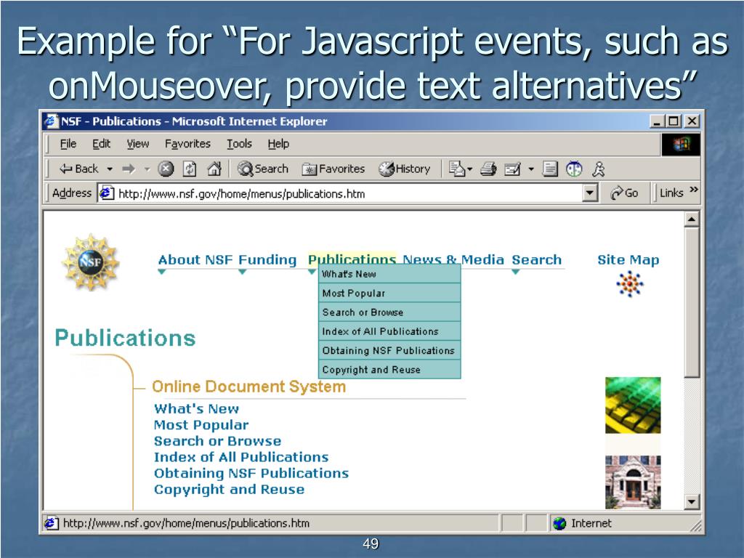Open the Search or Browse page link
Viewport: 744px width, 558px height.
point(217,441)
